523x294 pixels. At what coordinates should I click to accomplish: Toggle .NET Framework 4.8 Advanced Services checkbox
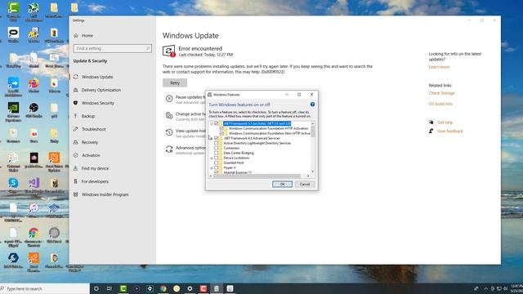coord(217,138)
